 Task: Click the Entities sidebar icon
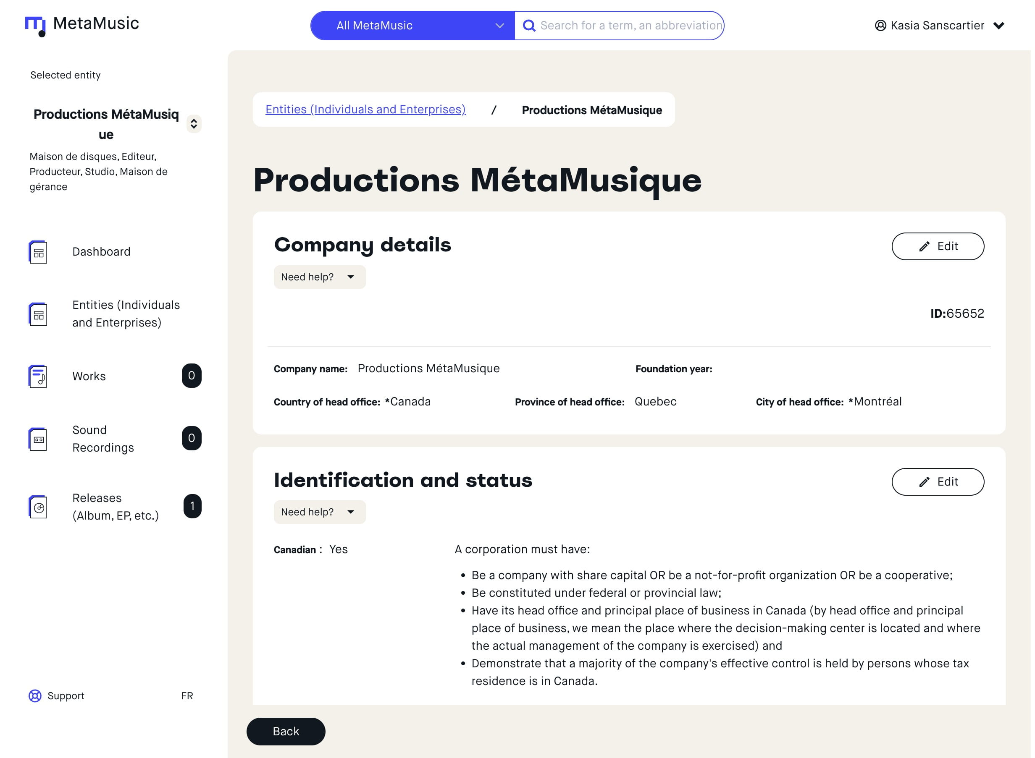click(38, 314)
